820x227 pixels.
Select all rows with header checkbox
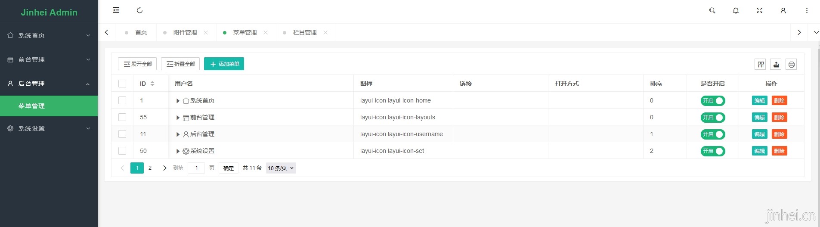tap(122, 84)
